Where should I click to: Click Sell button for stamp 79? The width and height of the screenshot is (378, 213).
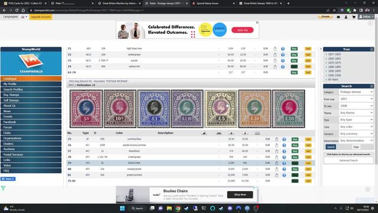[308, 163]
